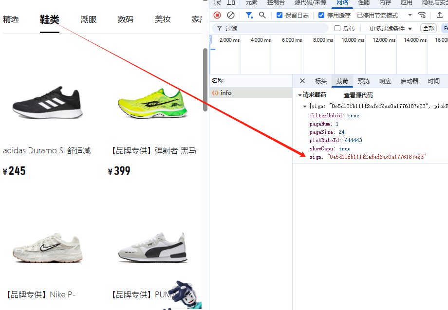Screen dimensions: 448x310
Task: Click 查看源代码 link
Action: [358, 95]
